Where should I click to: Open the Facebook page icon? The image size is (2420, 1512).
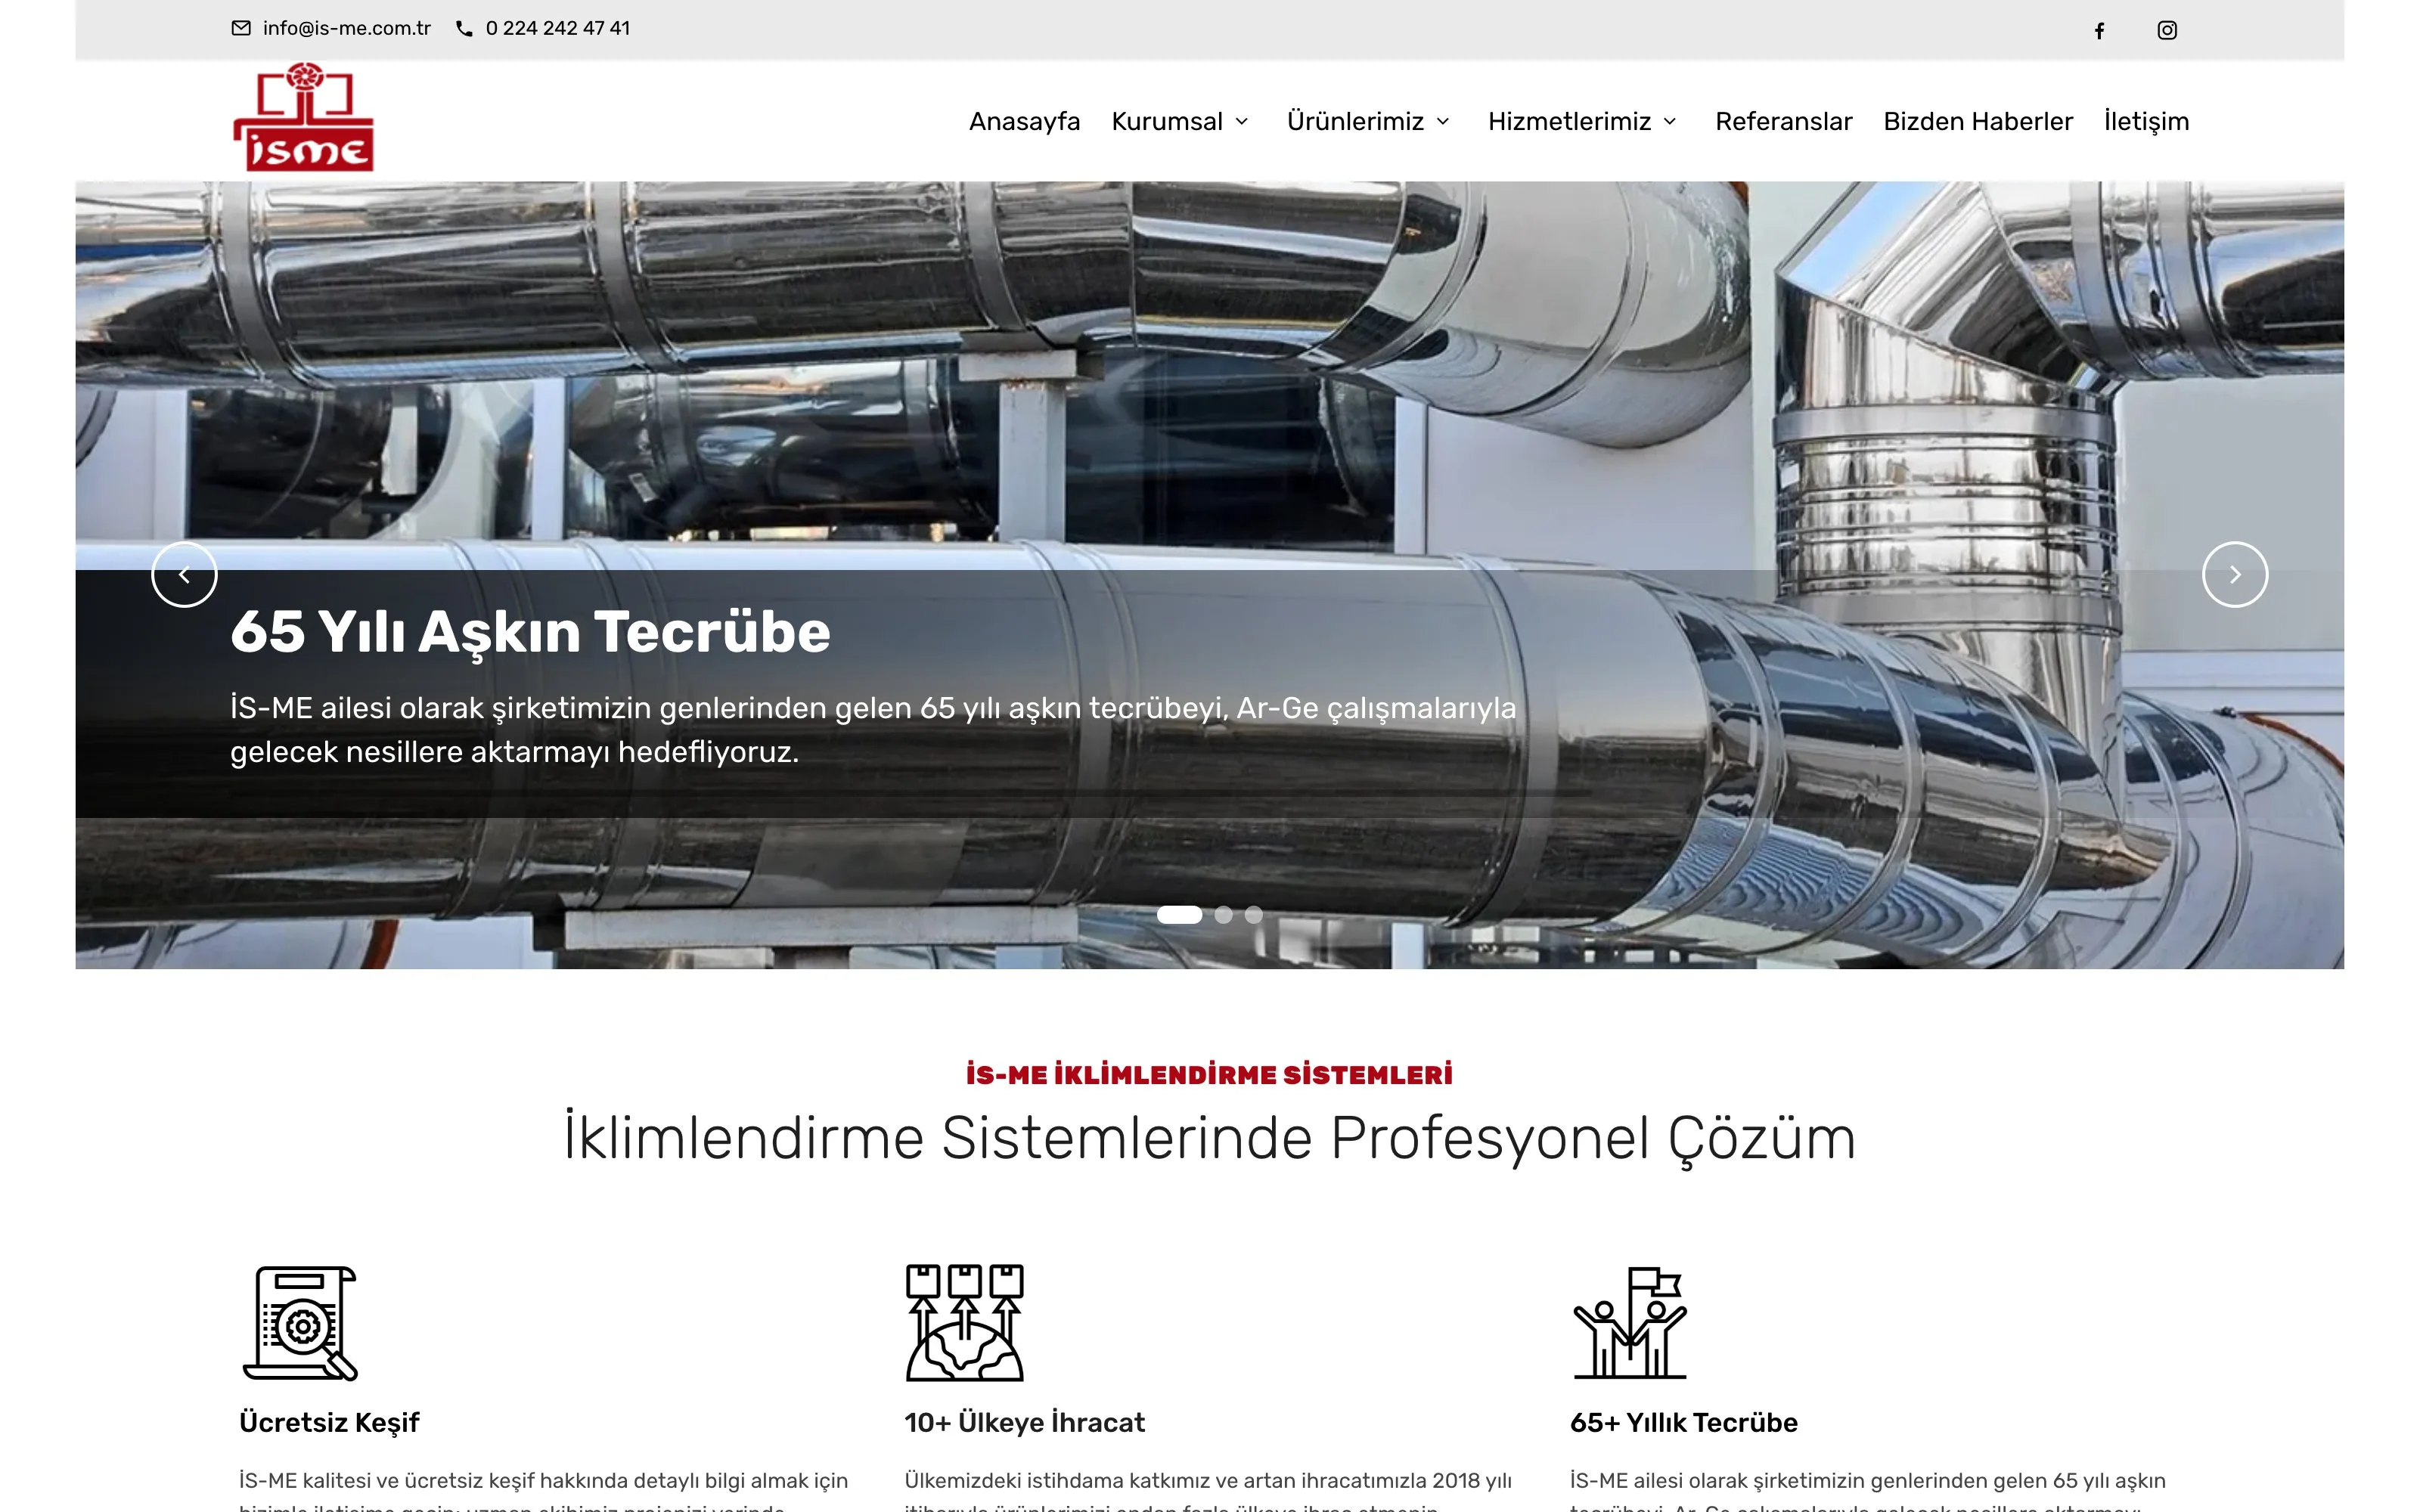coord(2099,30)
